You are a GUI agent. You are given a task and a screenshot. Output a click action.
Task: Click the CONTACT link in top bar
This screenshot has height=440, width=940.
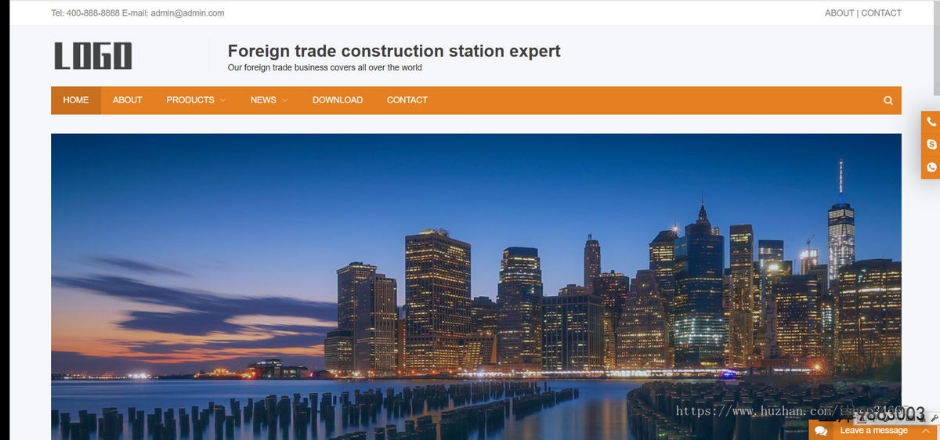pyautogui.click(x=881, y=13)
